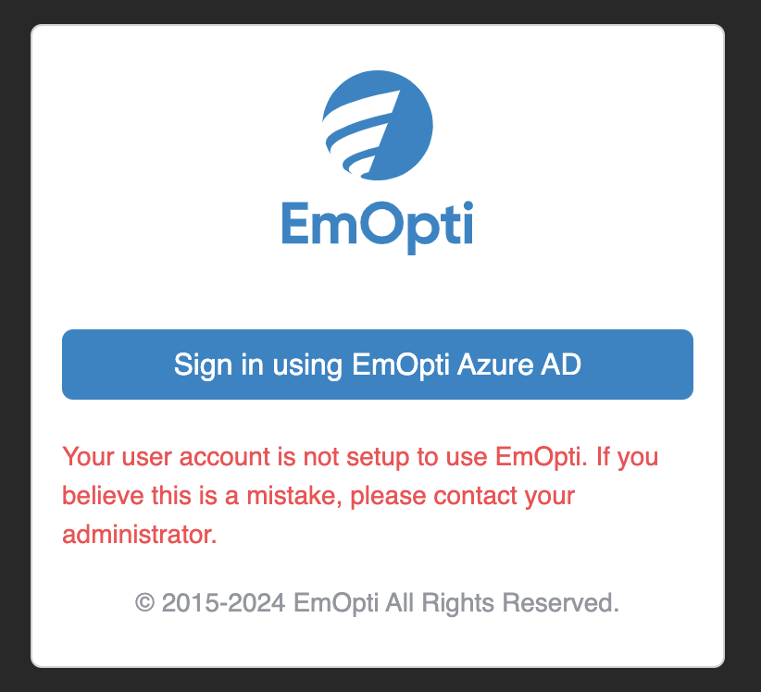
Task: Click "EmOpti" in the gray copyright line
Action: point(335,603)
